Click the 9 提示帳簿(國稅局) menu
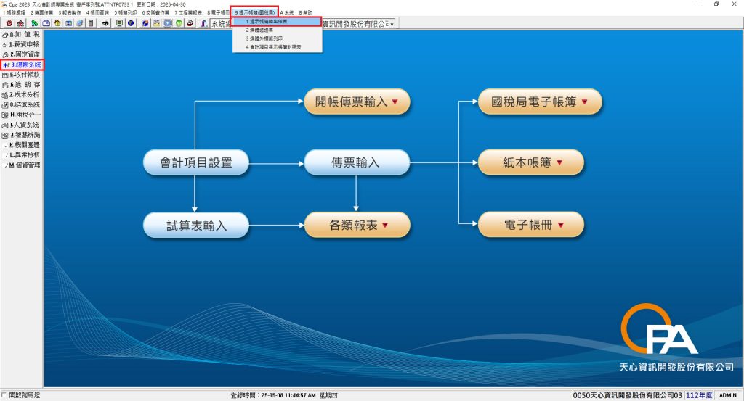This screenshot has width=744, height=401. [x=254, y=12]
